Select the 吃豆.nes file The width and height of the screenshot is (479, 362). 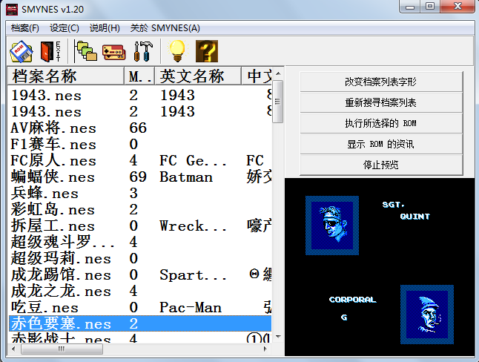140,307
